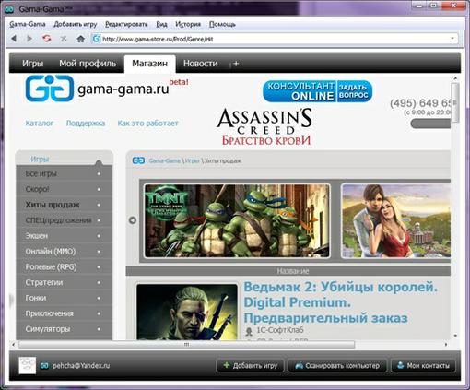Open the TMNT game banner
The image size is (470, 390).
coord(237,220)
